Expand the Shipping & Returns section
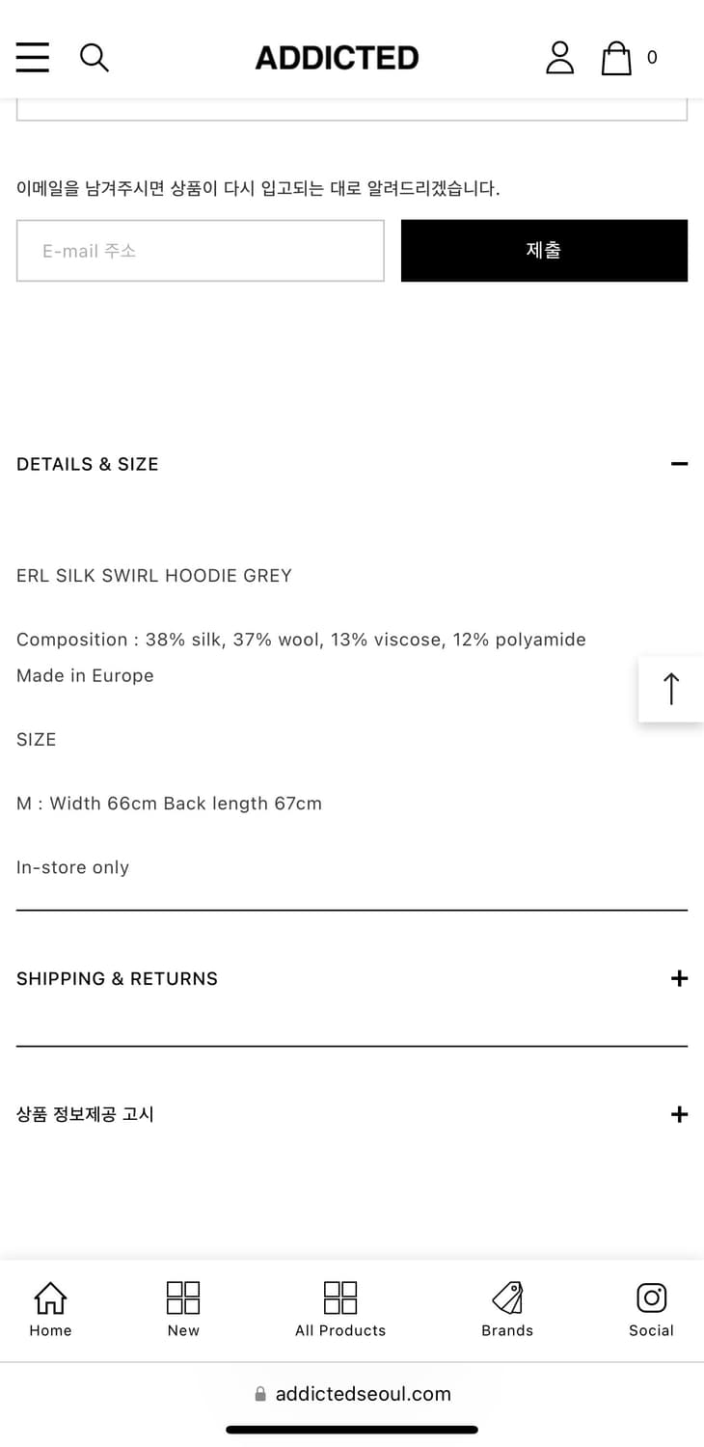 tap(679, 978)
